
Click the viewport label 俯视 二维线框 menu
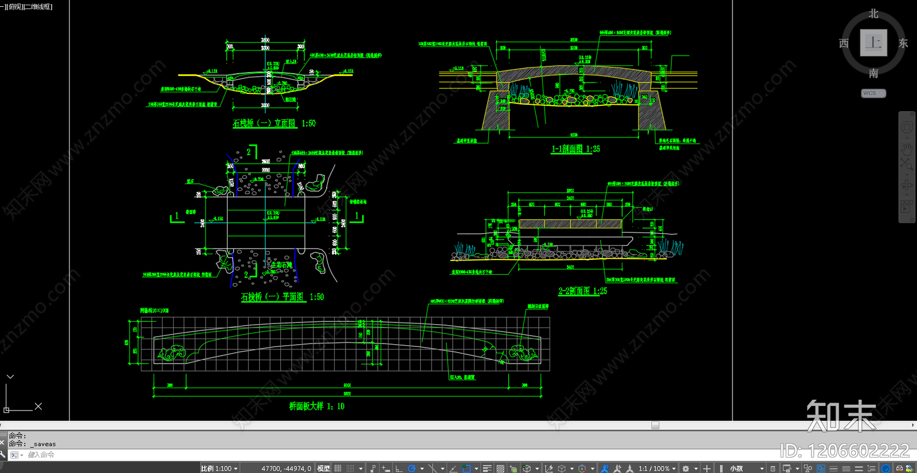(x=28, y=7)
